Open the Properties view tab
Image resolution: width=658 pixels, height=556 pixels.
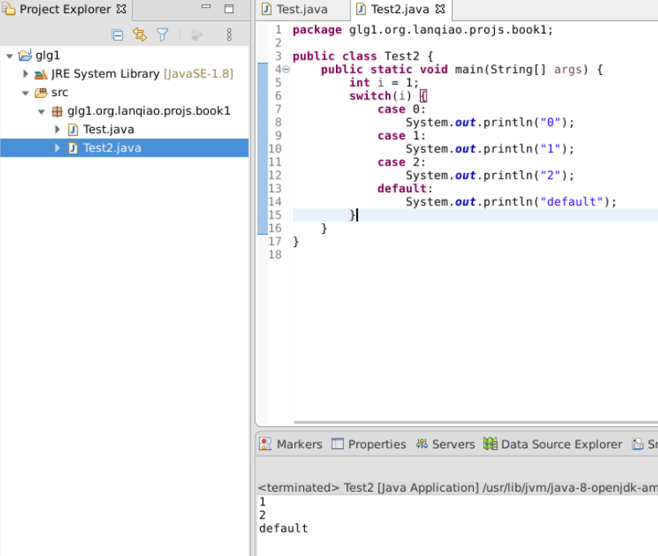(x=369, y=444)
